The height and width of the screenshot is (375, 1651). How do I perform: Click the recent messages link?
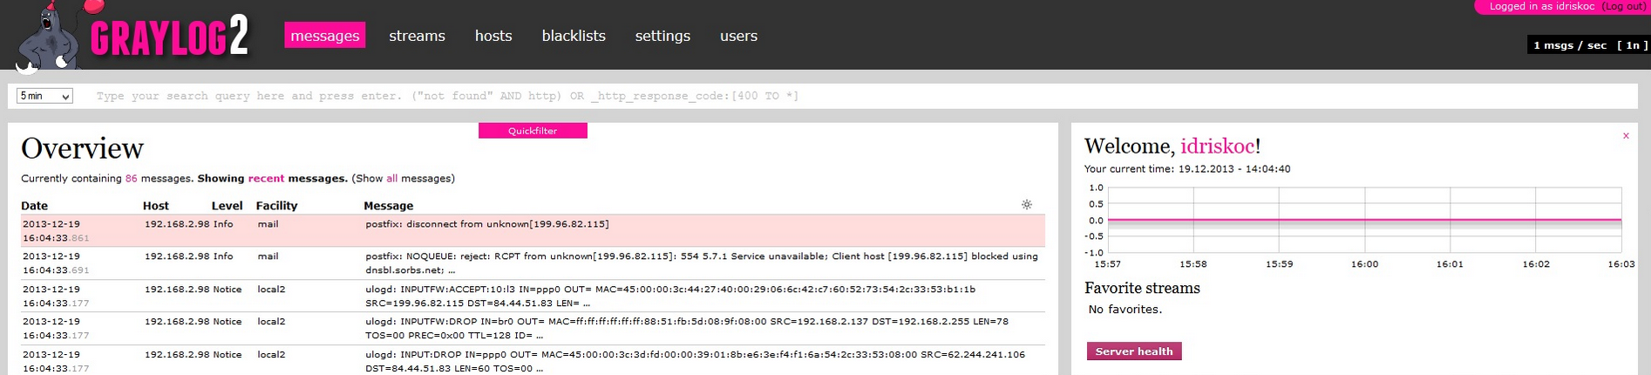(x=266, y=179)
